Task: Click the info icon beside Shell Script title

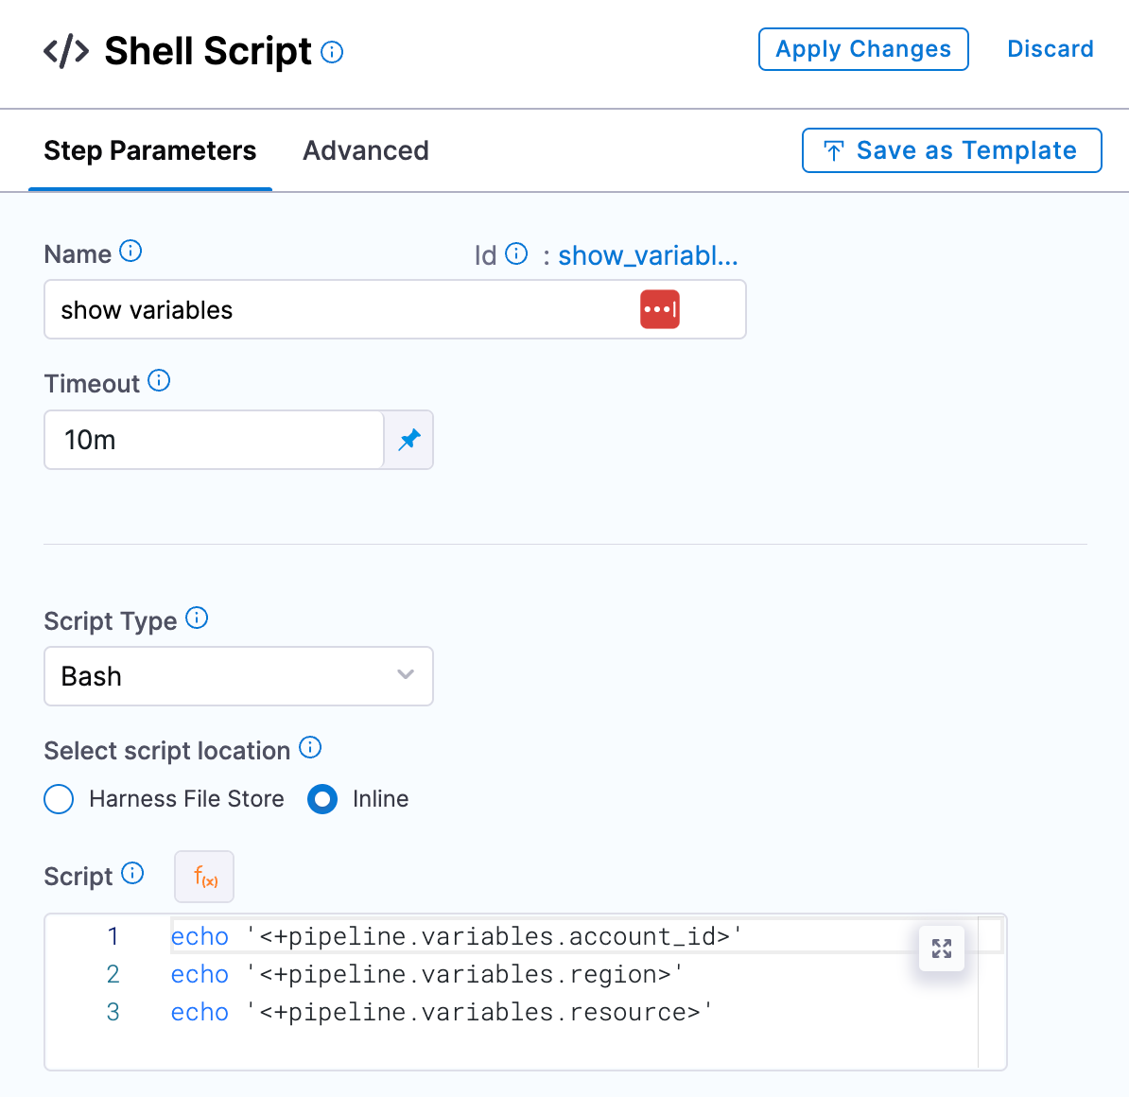Action: (x=332, y=53)
